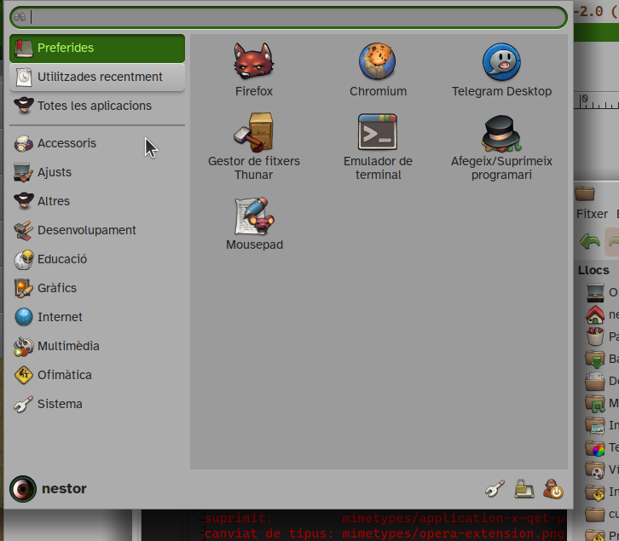Choose the Sistema category
Screen dimensions: 619x541
click(60, 404)
